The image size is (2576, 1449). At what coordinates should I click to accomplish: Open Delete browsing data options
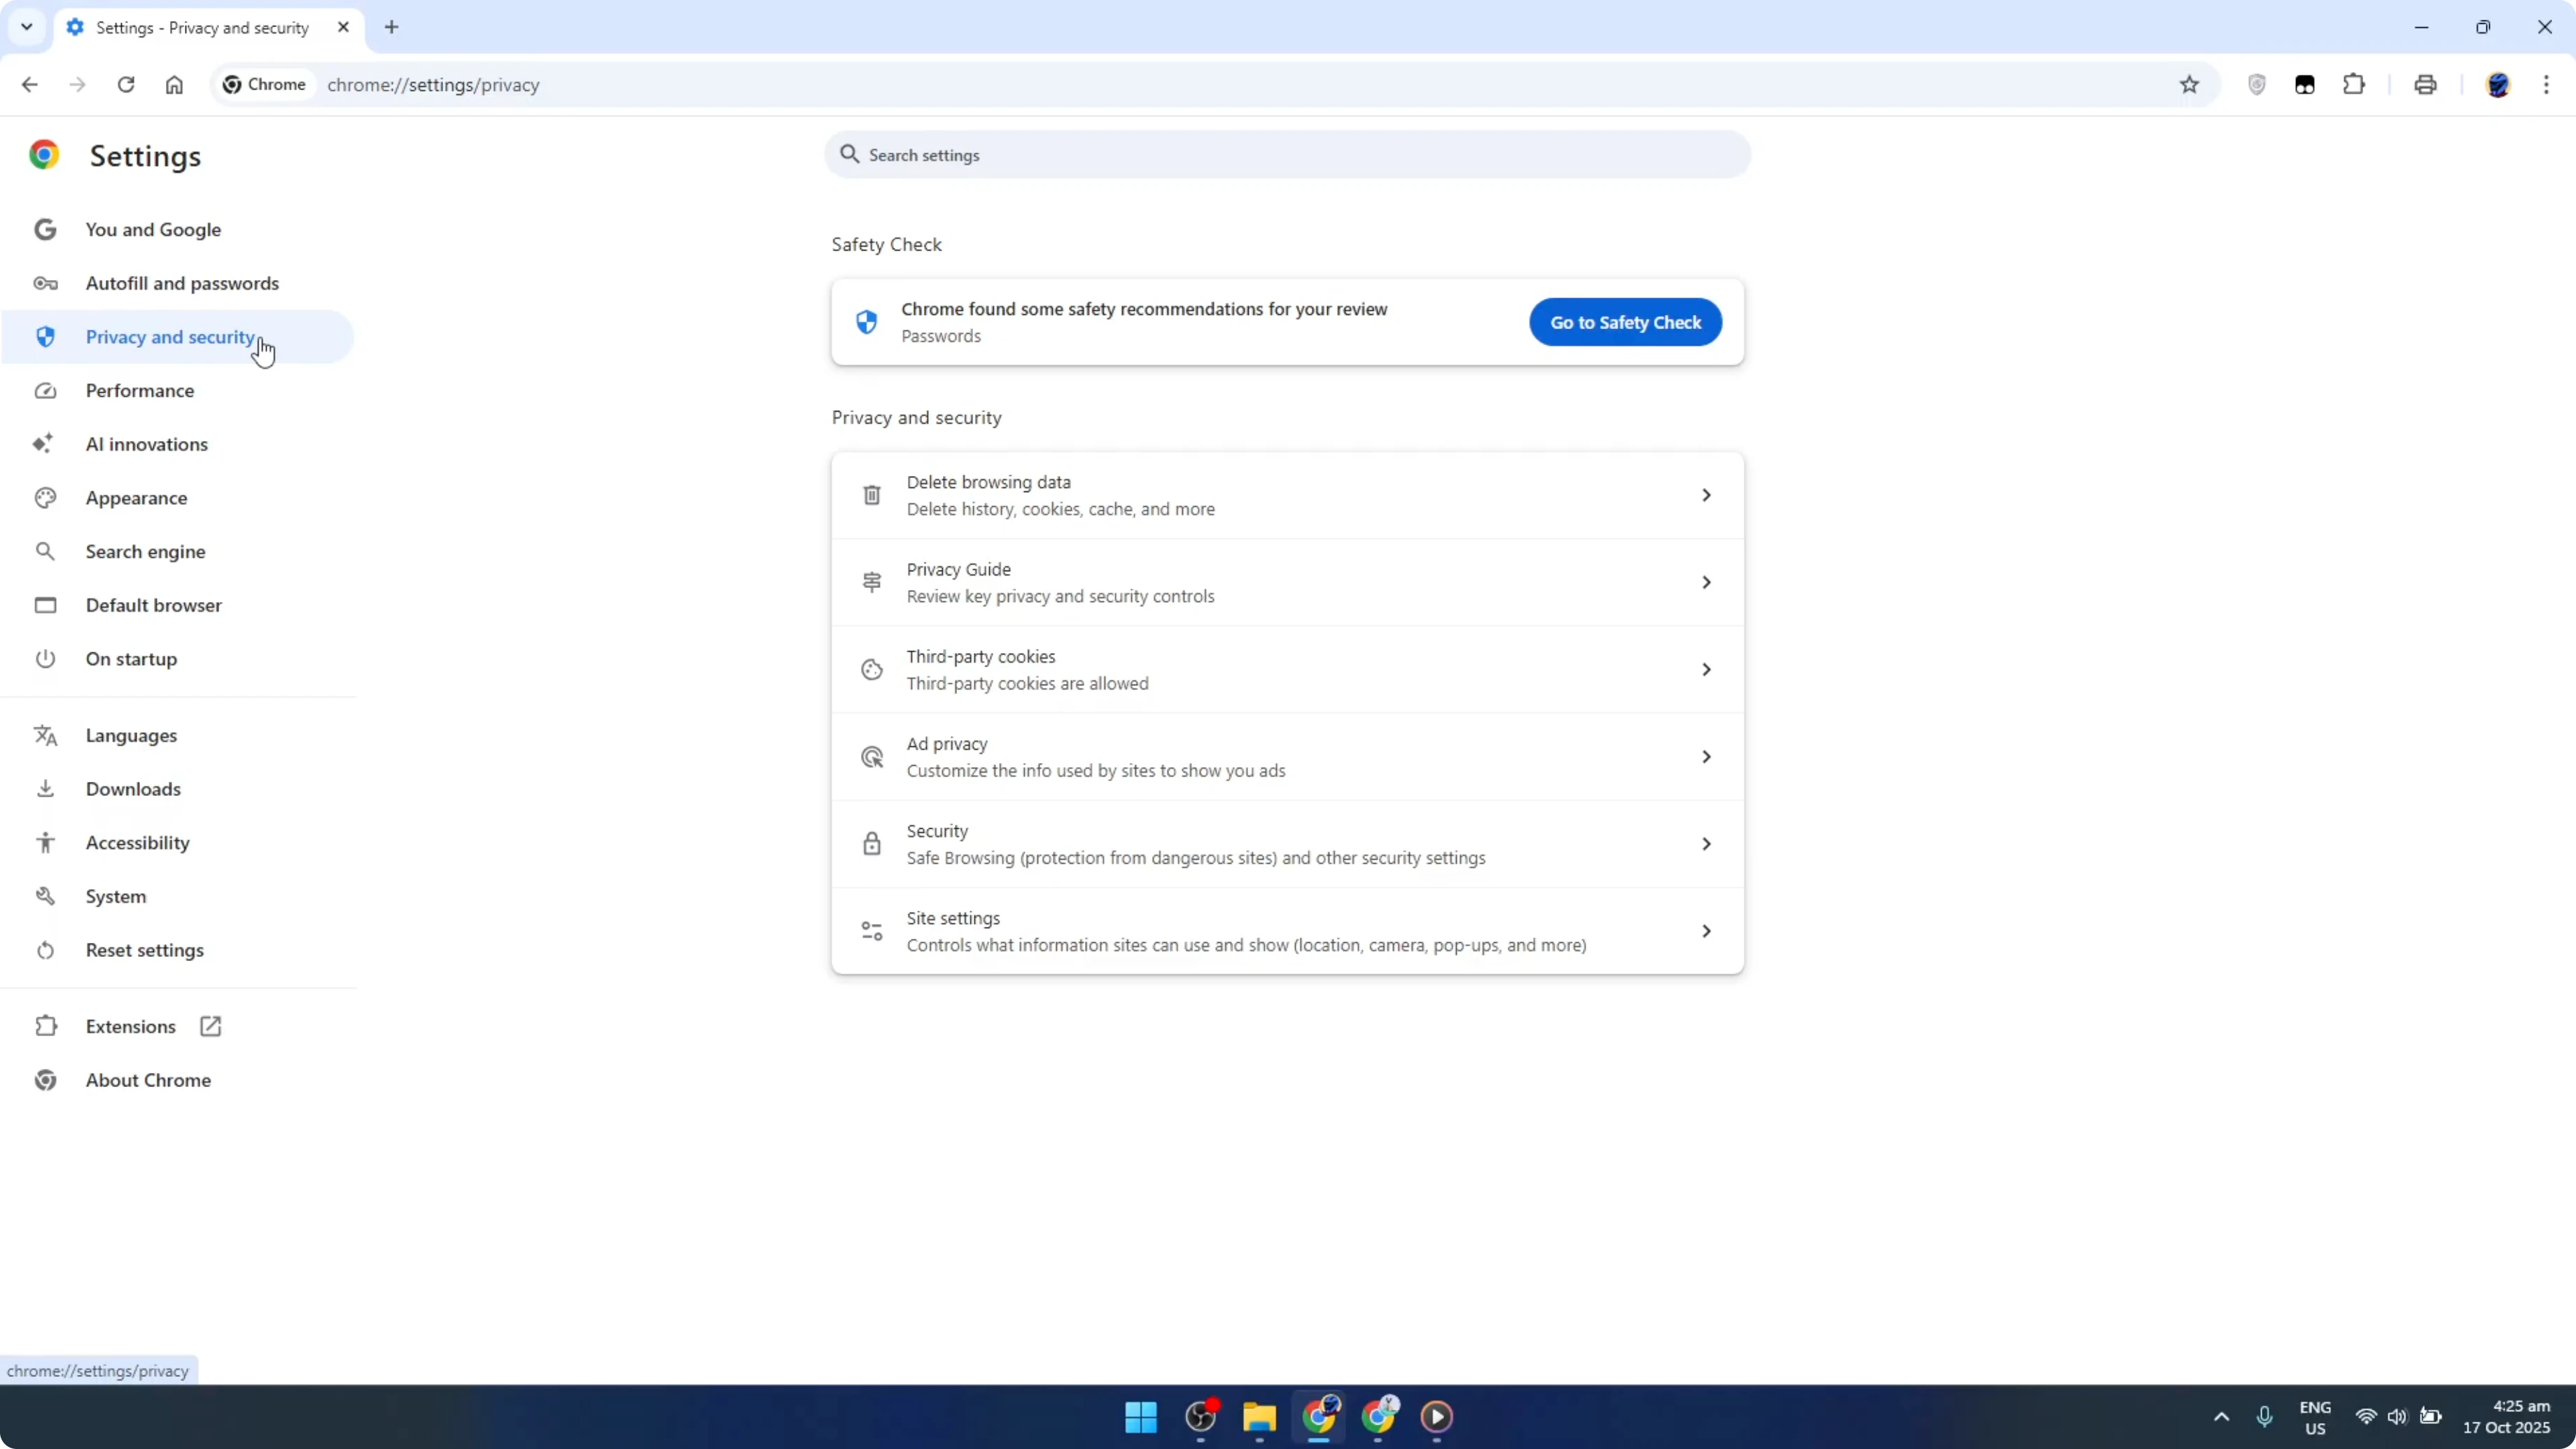click(1287, 494)
